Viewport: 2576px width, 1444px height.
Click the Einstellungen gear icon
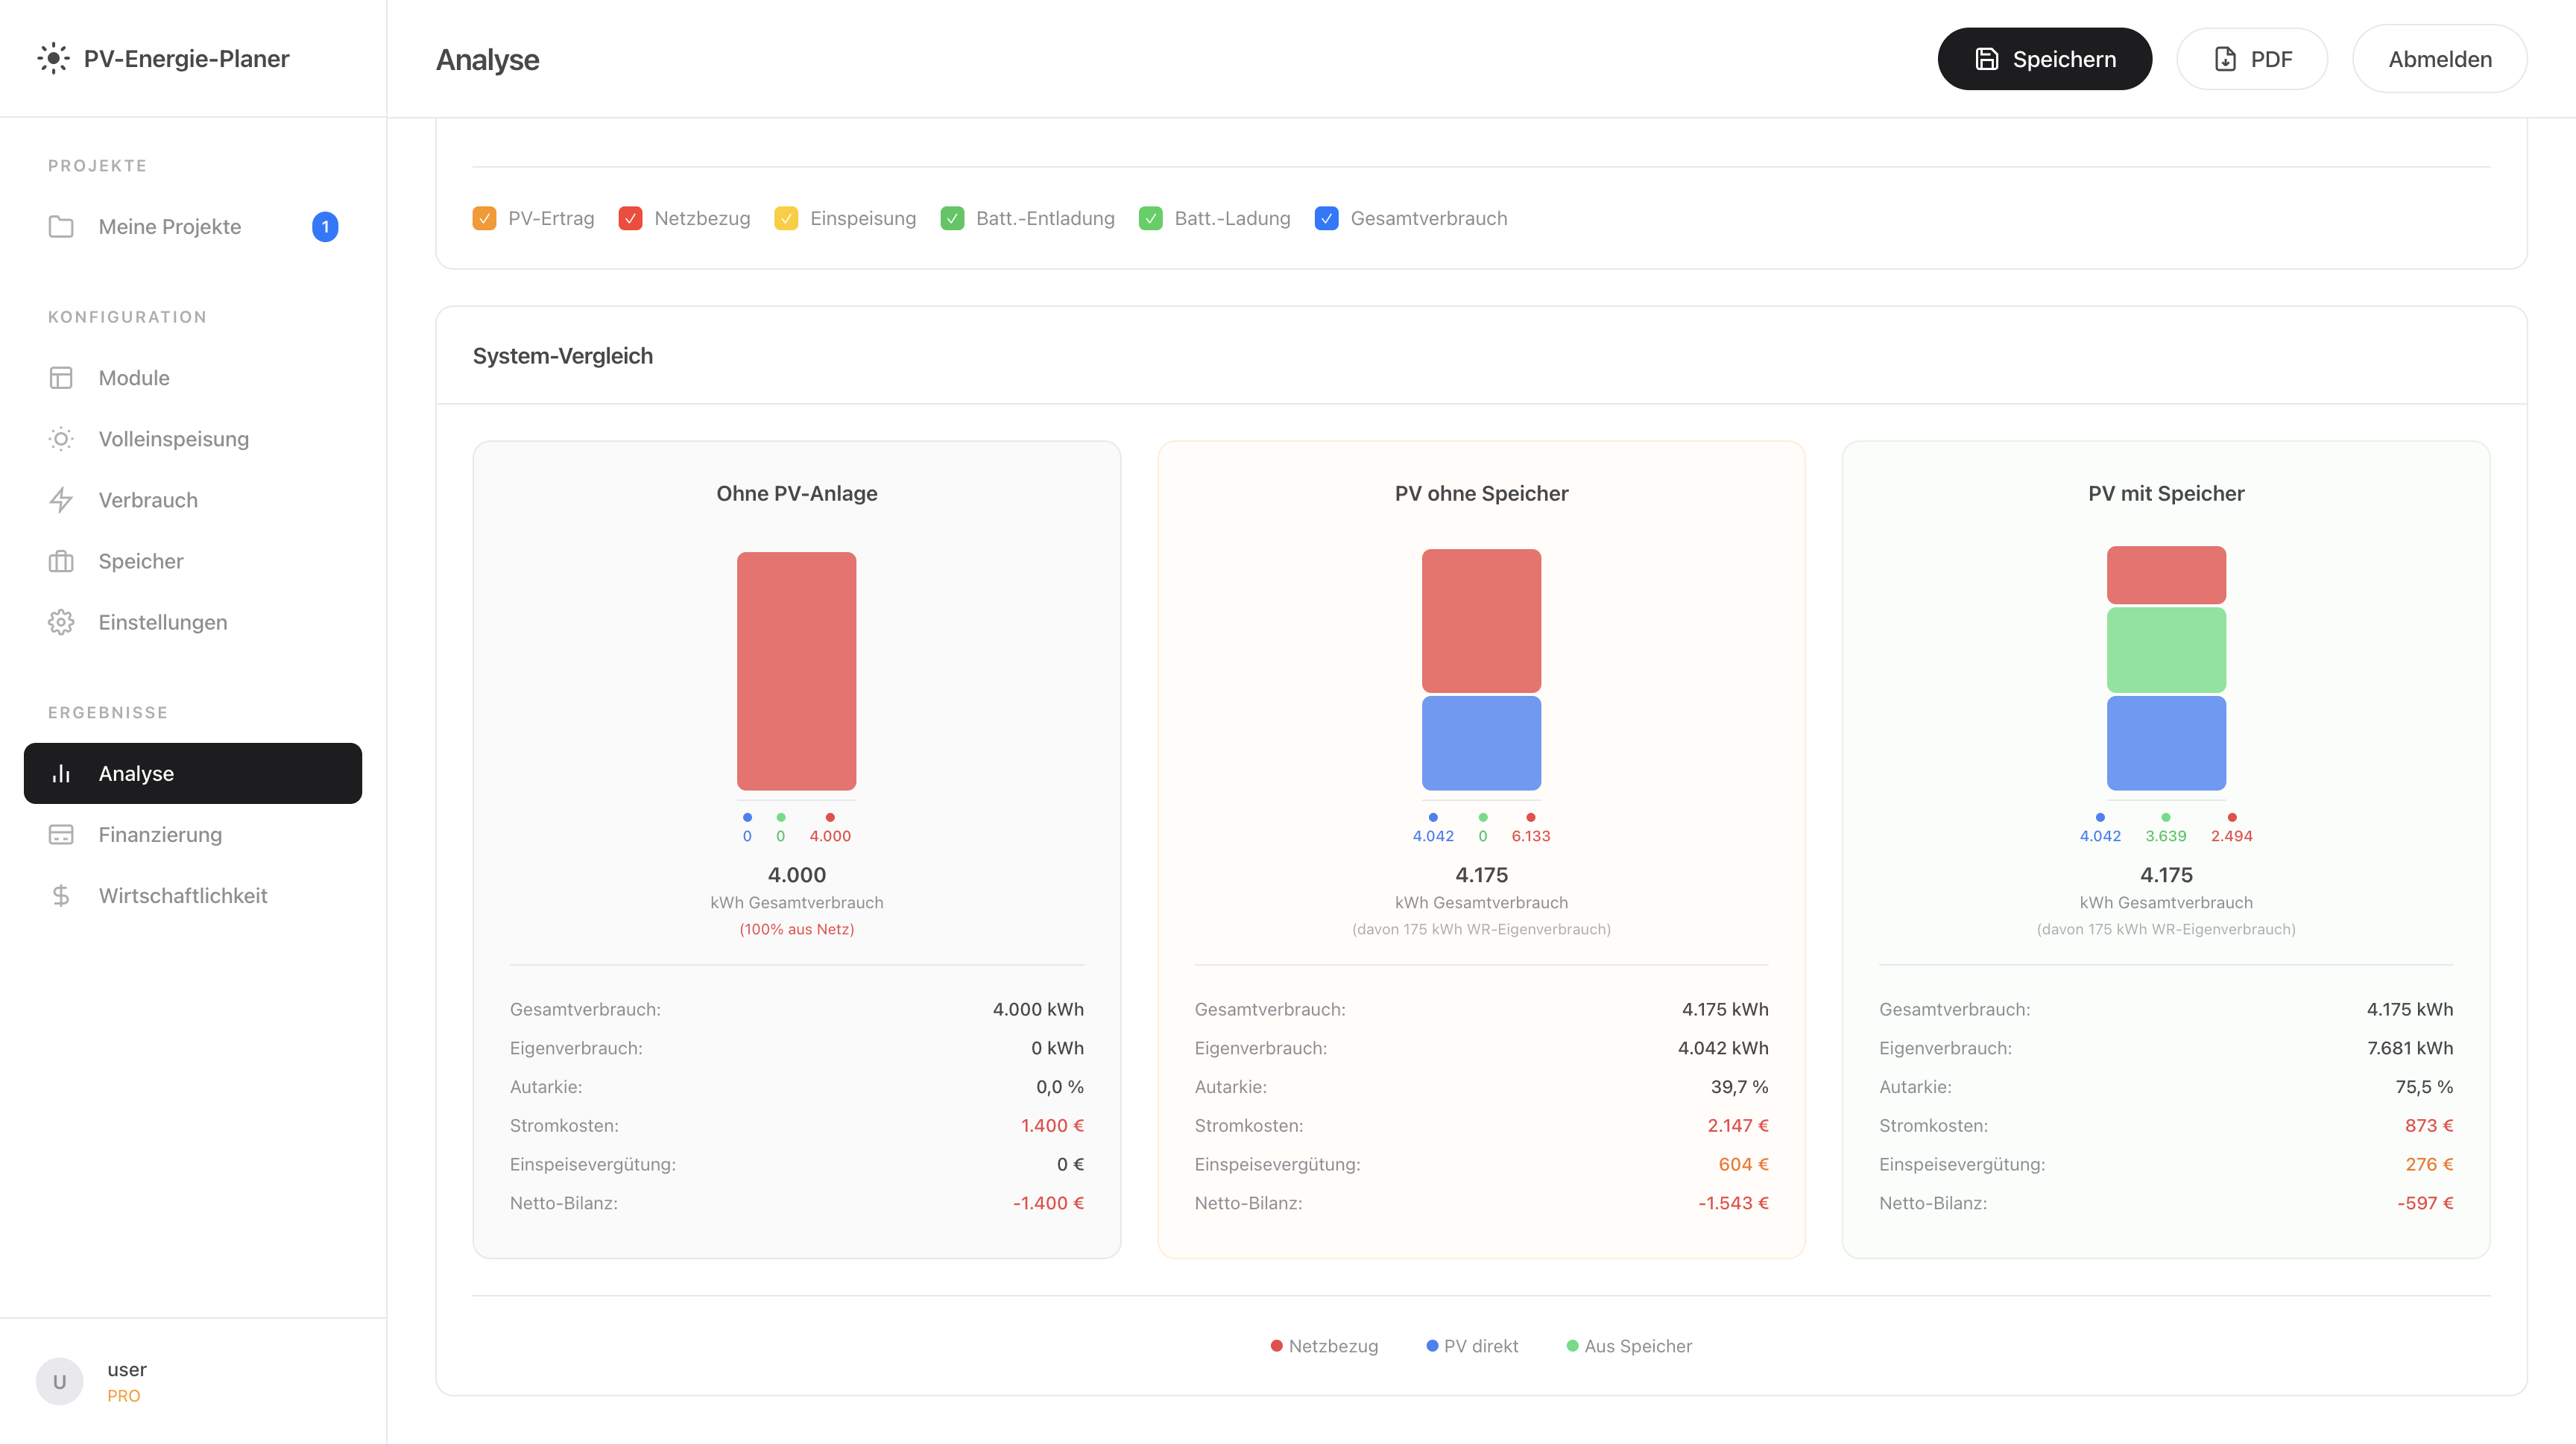pyautogui.click(x=61, y=623)
